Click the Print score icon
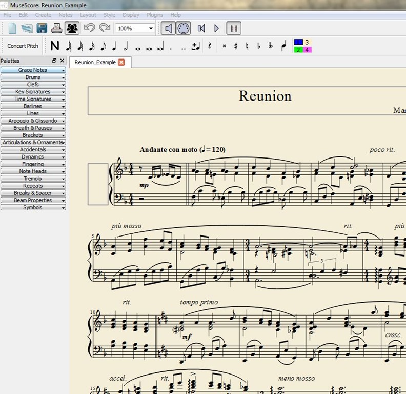406x394 pixels. [x=57, y=28]
